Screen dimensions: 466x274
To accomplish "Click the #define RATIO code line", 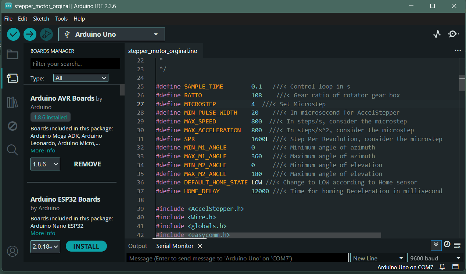I will tap(278, 95).
